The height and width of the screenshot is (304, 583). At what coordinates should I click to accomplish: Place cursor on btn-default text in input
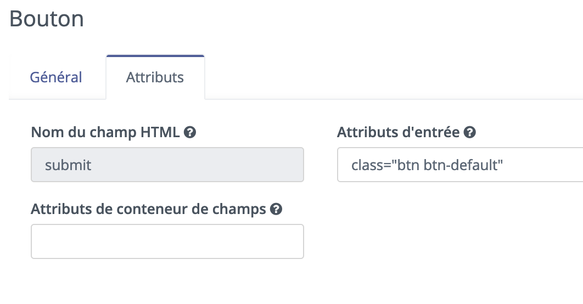(x=463, y=165)
